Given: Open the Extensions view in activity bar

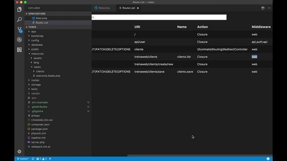Looking at the screenshot, I should coord(19,50).
